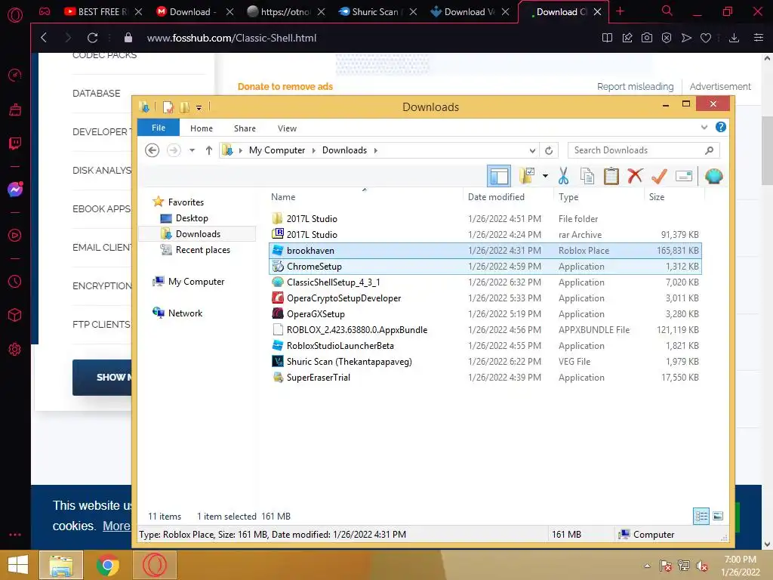Viewport: 773px width, 580px height.
Task: Select the 2017L Studio rar Archive
Action: click(485, 235)
